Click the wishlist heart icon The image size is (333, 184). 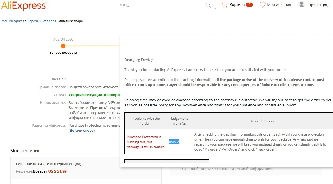pos(263,5)
